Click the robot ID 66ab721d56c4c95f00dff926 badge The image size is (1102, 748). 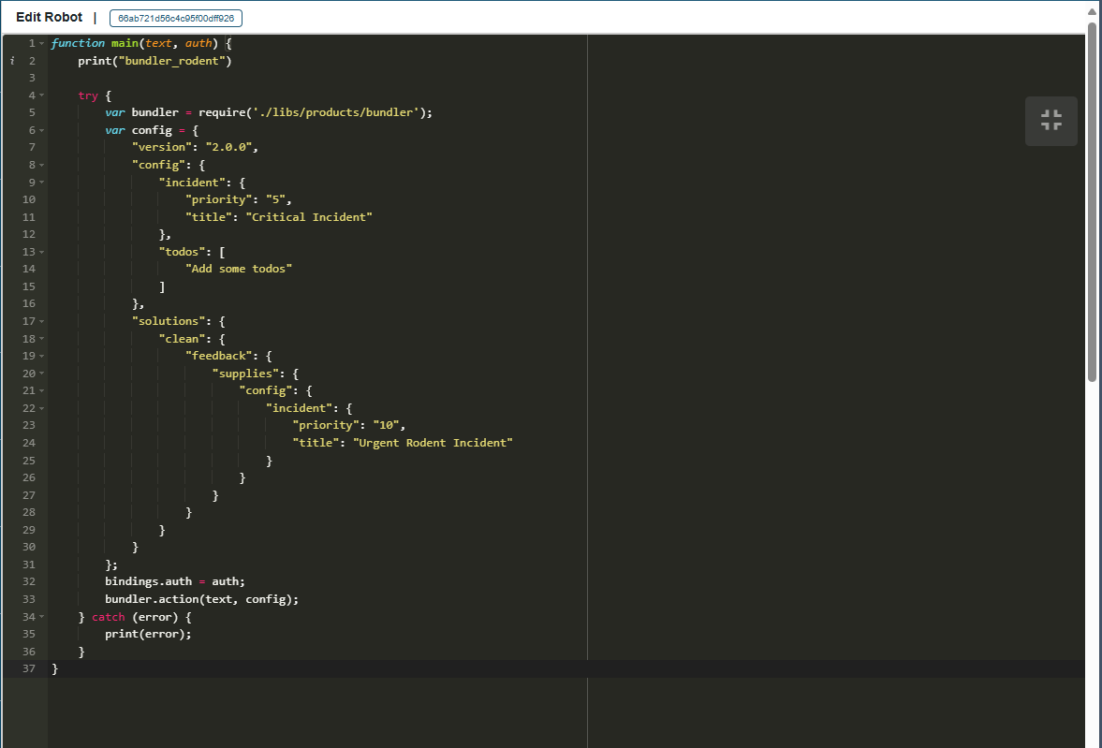point(176,19)
